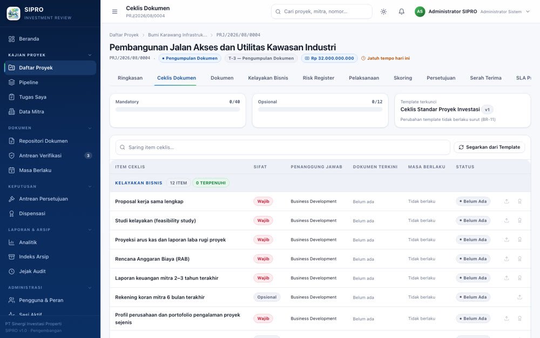Click upload icon on Rekening koran mitra row

(x=519, y=297)
